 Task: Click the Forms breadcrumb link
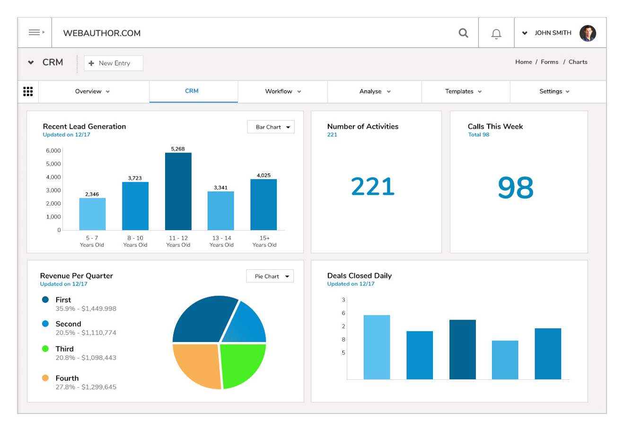point(549,62)
